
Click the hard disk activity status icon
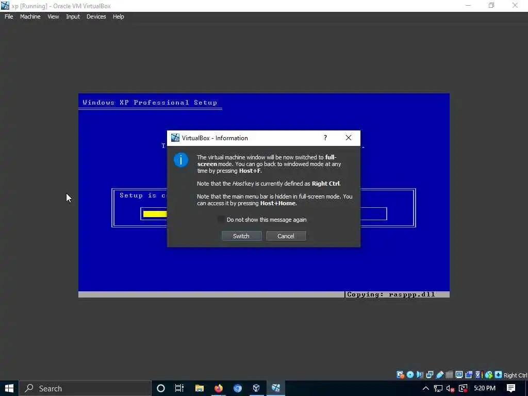pyautogui.click(x=400, y=375)
